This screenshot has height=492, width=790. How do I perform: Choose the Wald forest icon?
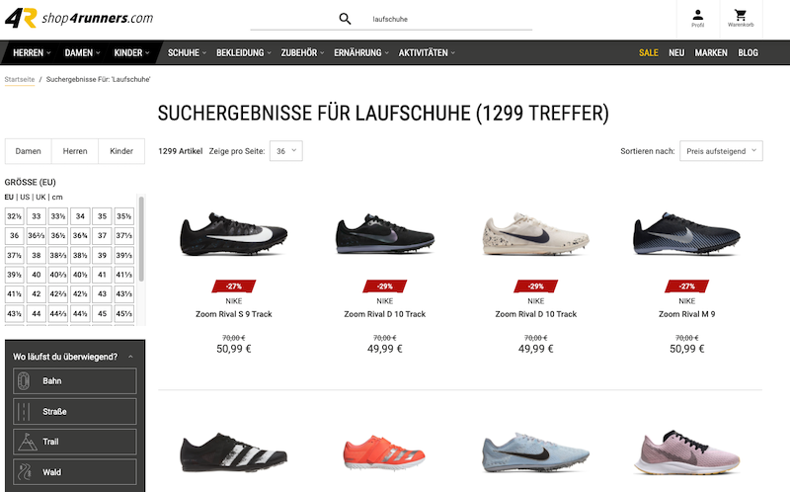(x=24, y=472)
